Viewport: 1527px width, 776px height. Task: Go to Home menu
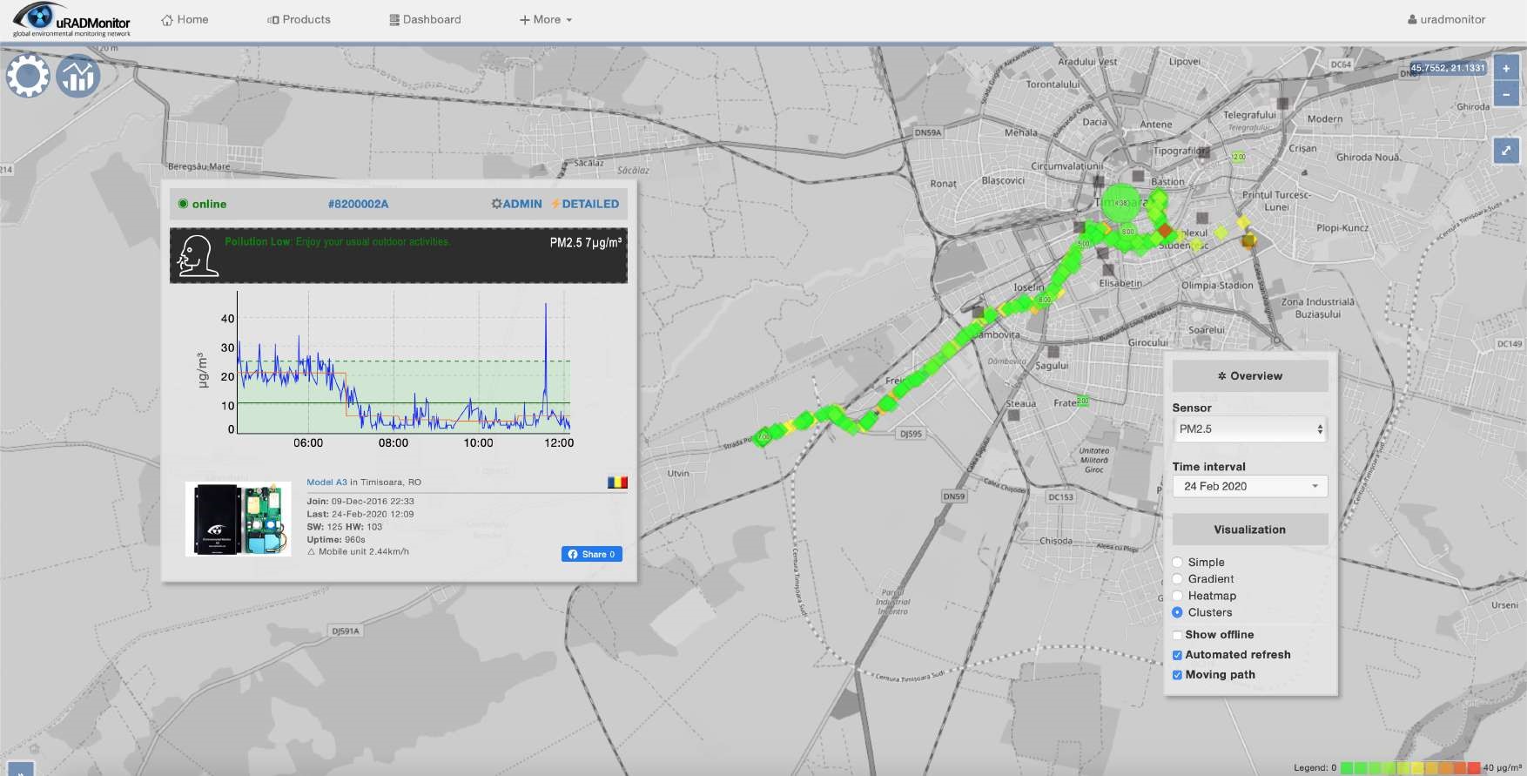pos(185,19)
